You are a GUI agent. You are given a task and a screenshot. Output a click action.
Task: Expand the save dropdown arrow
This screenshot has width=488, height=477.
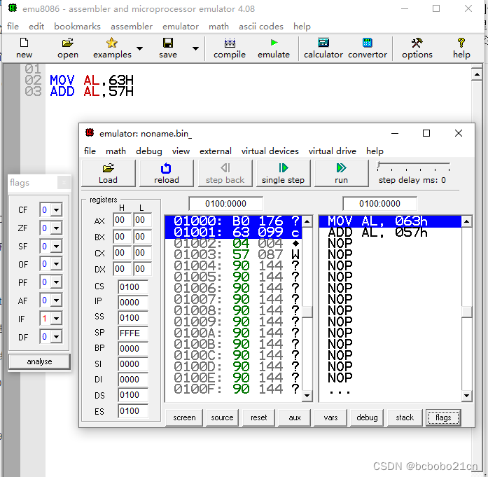point(195,48)
